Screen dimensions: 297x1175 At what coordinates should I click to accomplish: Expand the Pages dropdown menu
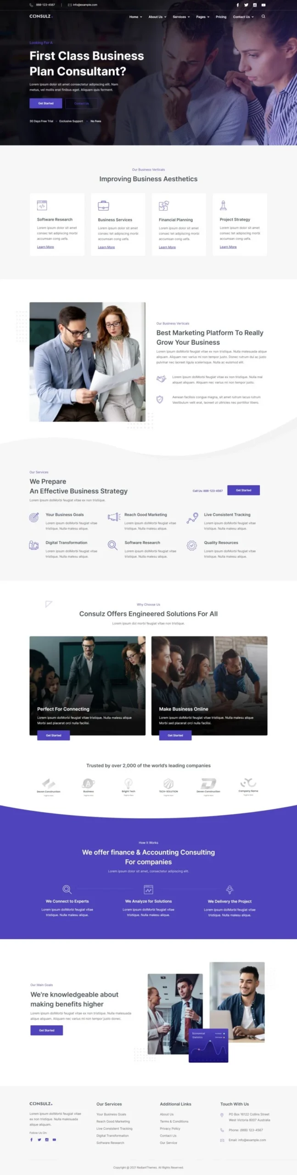click(x=202, y=17)
